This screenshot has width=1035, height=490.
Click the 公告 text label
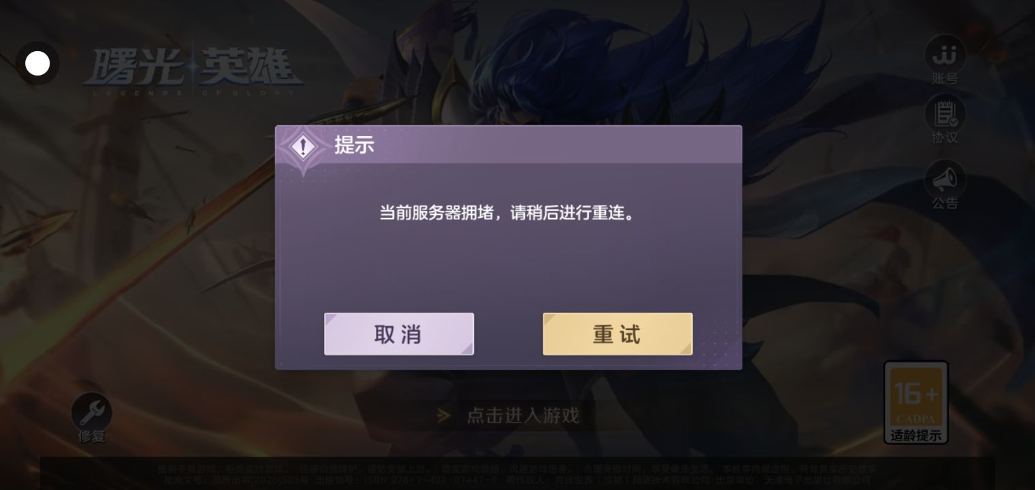(x=945, y=203)
